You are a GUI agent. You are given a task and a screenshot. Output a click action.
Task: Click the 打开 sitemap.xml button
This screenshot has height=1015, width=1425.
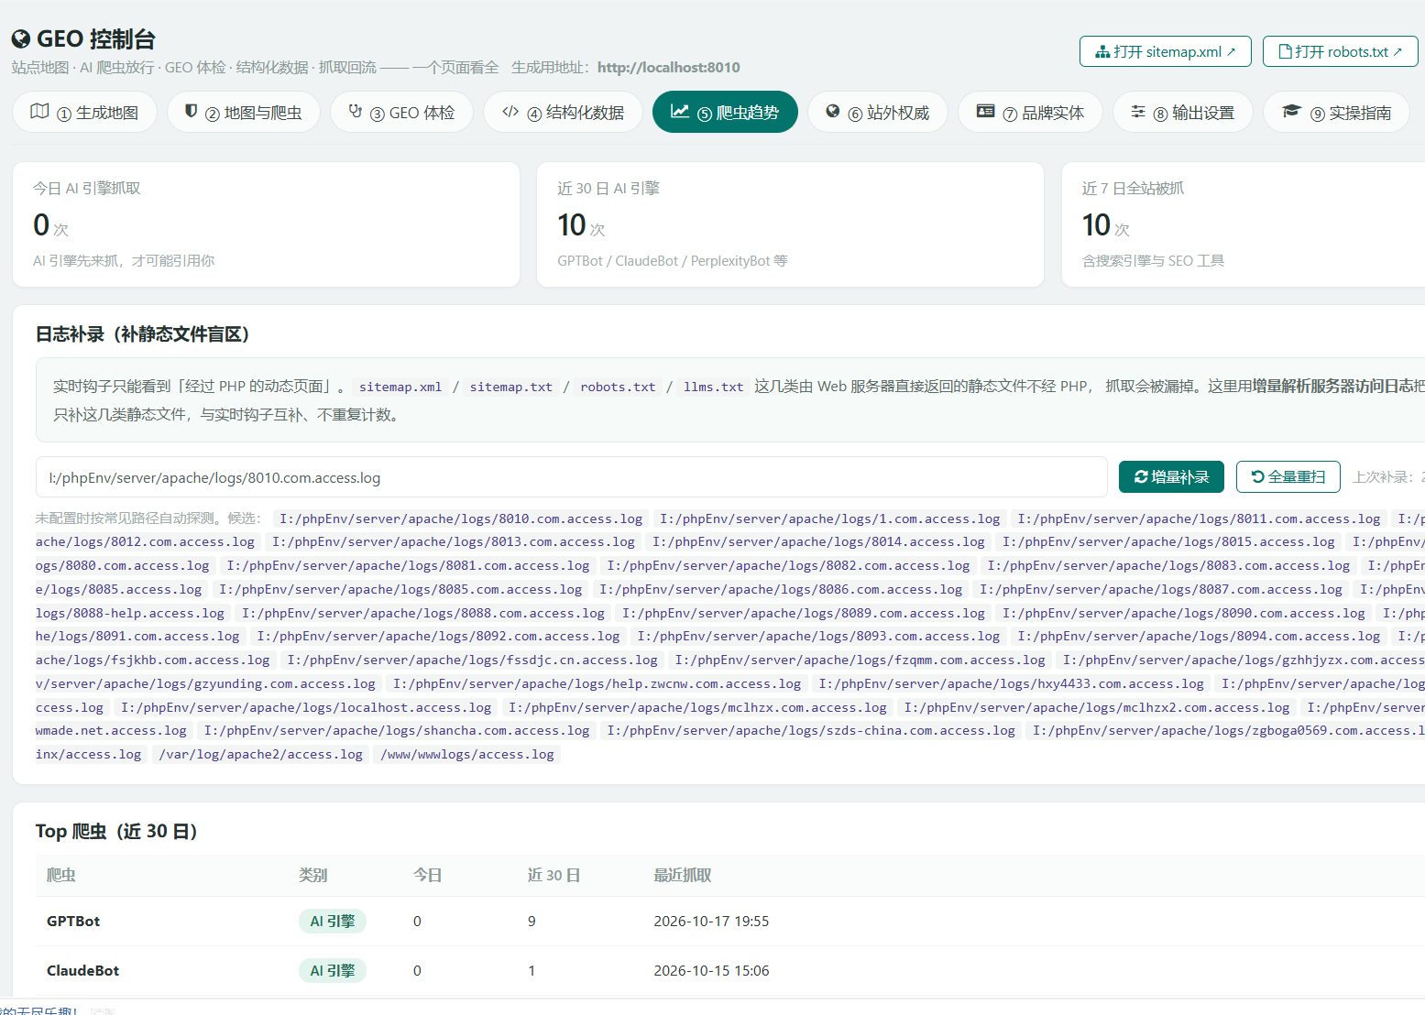coord(1165,51)
